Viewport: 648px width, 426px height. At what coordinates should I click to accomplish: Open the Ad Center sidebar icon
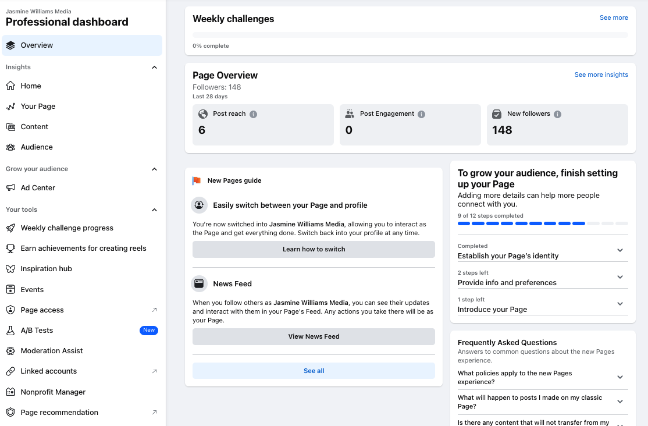[x=11, y=187]
